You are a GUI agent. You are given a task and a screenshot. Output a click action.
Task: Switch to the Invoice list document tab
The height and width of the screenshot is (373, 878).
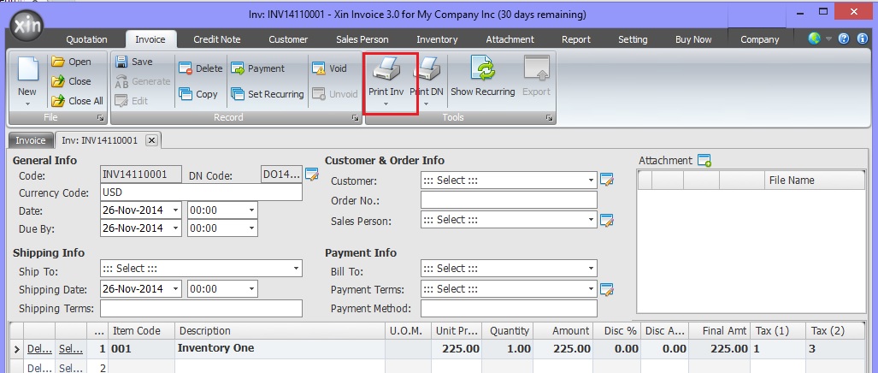point(30,140)
